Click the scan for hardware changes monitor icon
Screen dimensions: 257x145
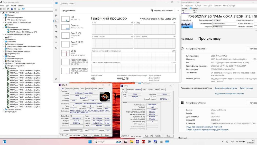[x=23, y=9]
